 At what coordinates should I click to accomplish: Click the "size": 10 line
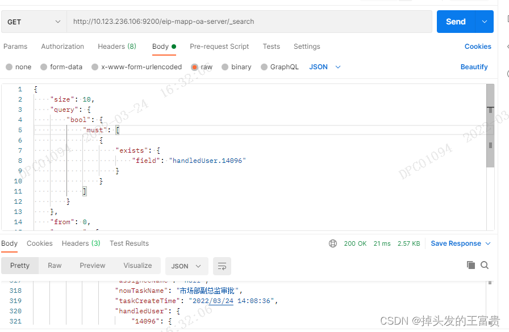pos(72,99)
